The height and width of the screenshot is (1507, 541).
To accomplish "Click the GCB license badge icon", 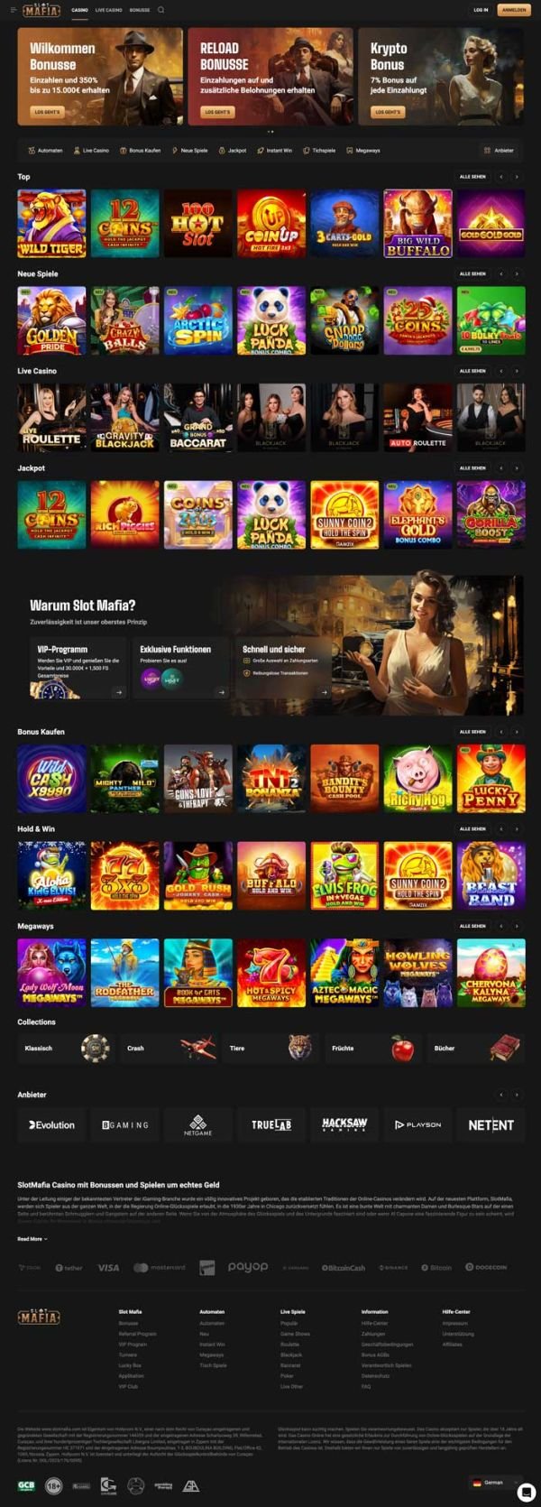I will (26, 1485).
